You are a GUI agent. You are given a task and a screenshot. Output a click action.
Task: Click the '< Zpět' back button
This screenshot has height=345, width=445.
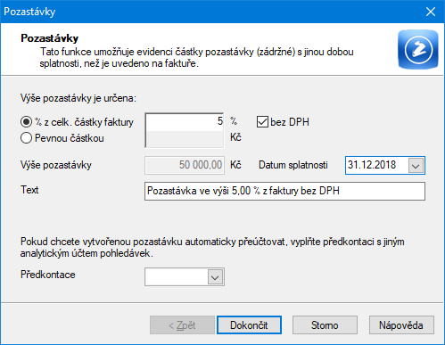182,325
